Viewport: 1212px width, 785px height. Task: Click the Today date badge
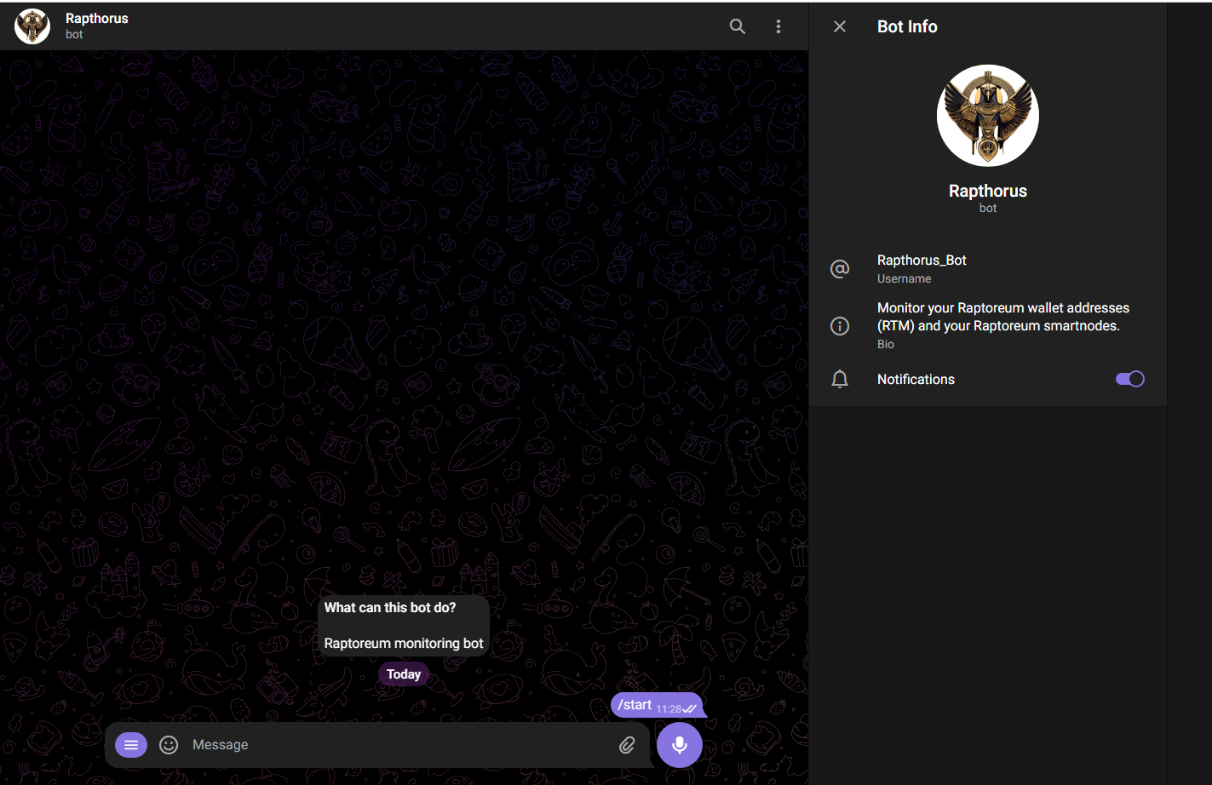pyautogui.click(x=404, y=674)
